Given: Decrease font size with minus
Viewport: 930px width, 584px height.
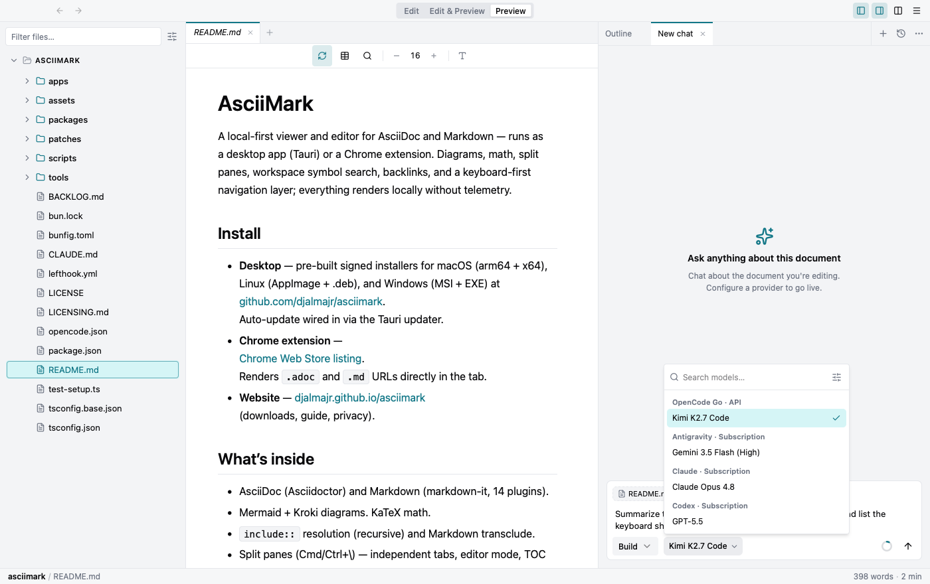Looking at the screenshot, I should tap(397, 56).
